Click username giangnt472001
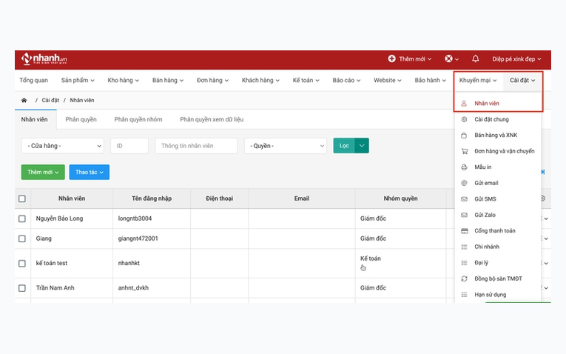The height and width of the screenshot is (354, 566). click(138, 238)
